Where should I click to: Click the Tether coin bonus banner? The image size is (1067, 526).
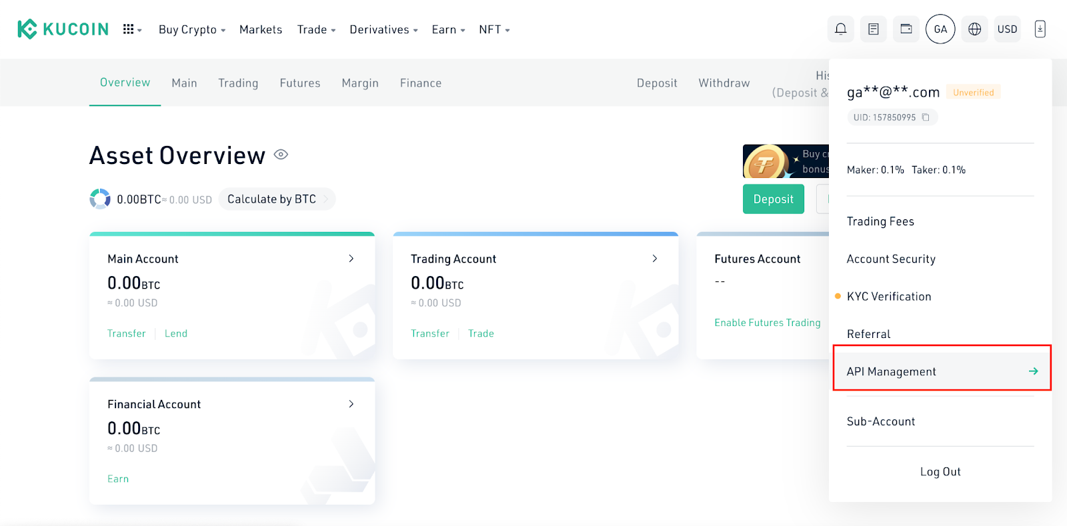click(x=786, y=161)
